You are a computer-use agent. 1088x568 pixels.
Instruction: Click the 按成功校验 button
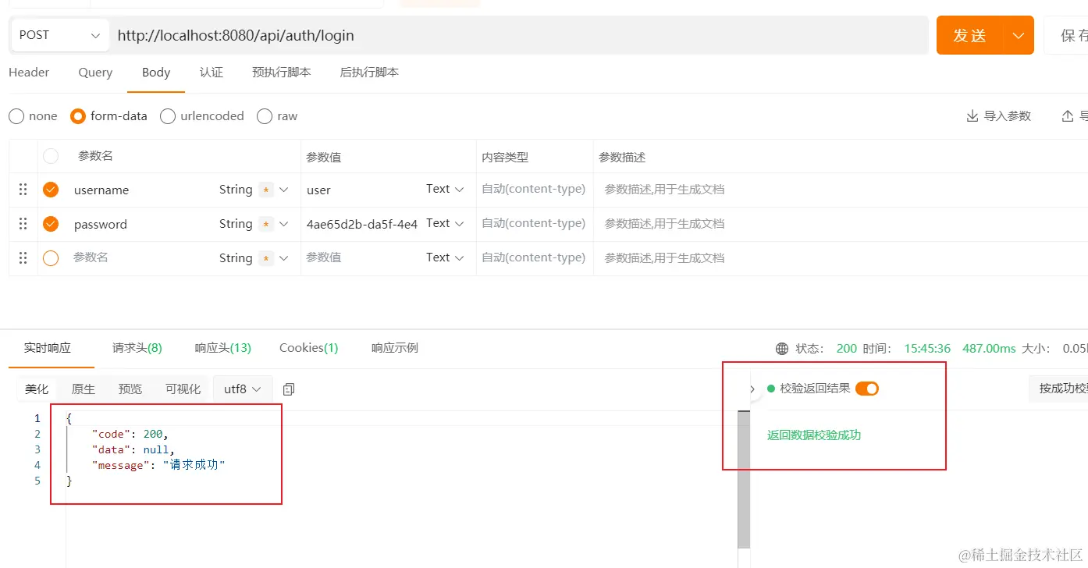[1060, 389]
